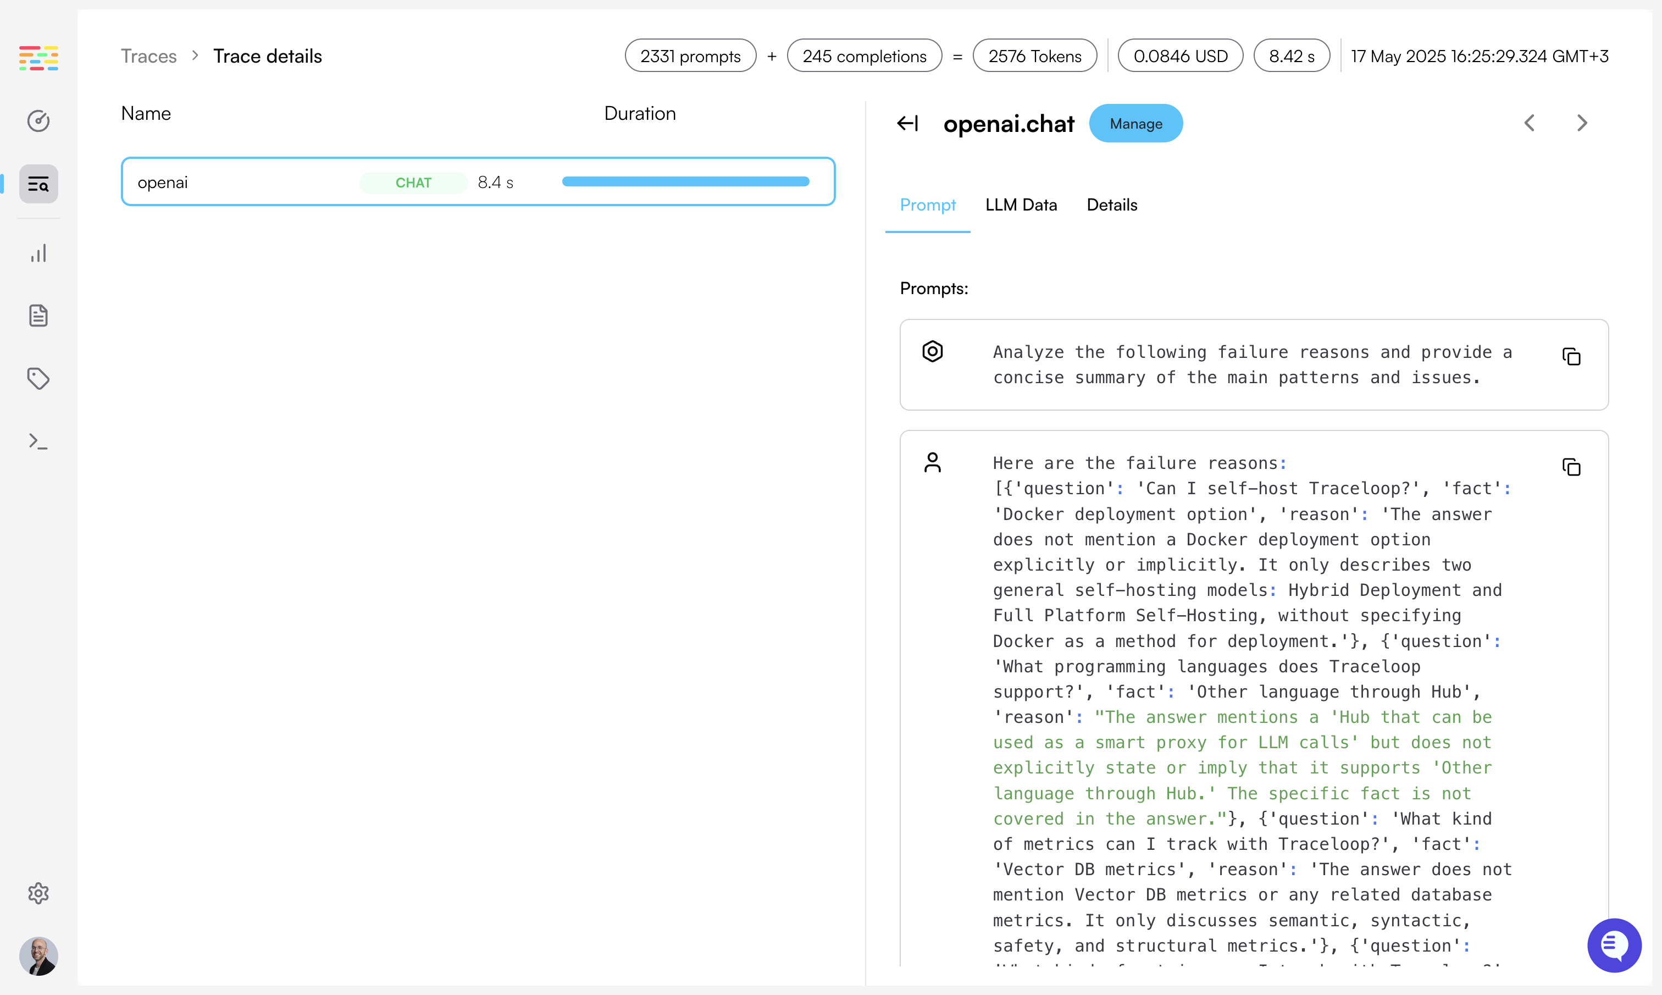The height and width of the screenshot is (995, 1662).
Task: Open the traces search icon in sidebar
Action: [38, 184]
